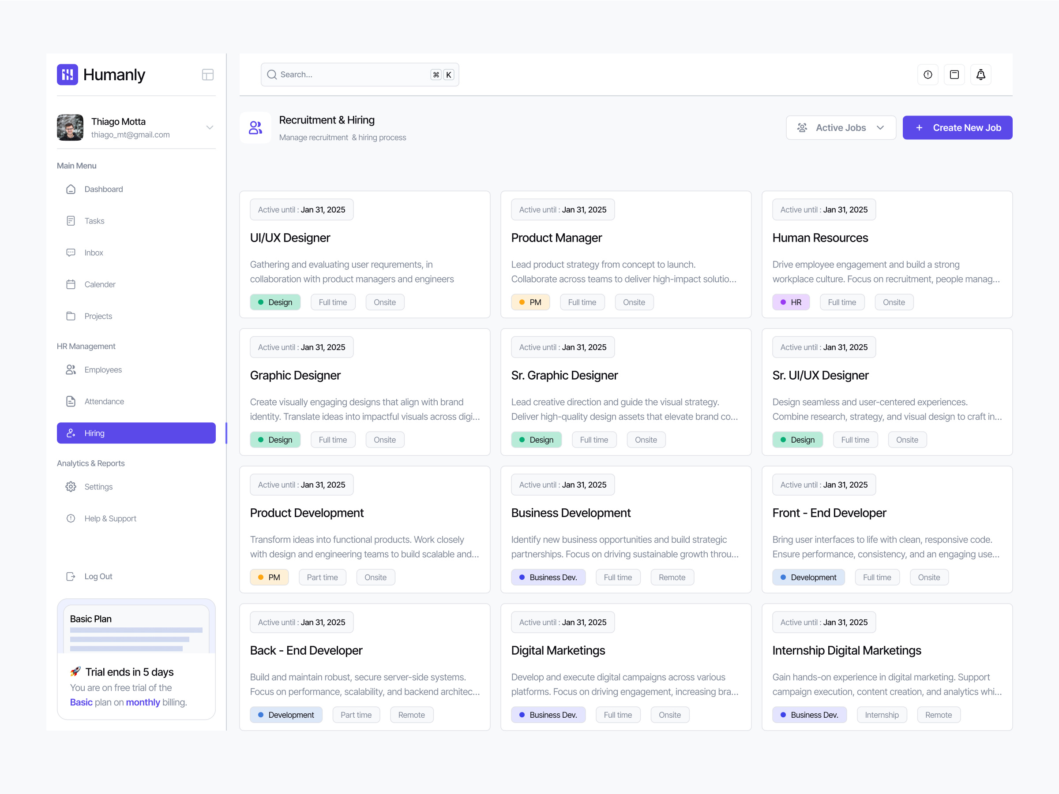Viewport: 1059px width, 794px height.
Task: Open the Front - End Developer job card
Action: click(829, 513)
